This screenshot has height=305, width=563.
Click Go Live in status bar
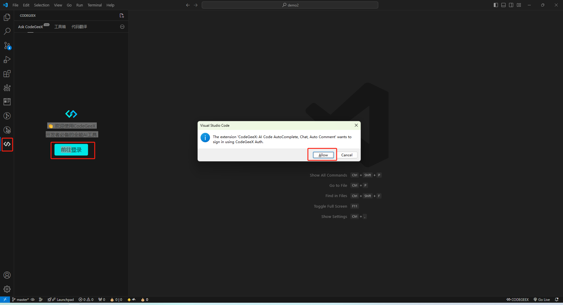coord(542,299)
